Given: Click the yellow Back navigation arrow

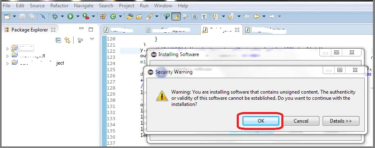Looking at the screenshot, I should click(x=256, y=16).
